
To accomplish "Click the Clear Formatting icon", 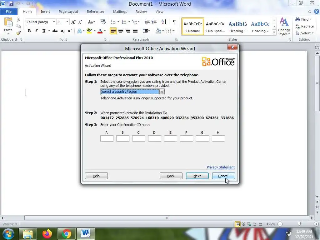I will coord(103,22).
